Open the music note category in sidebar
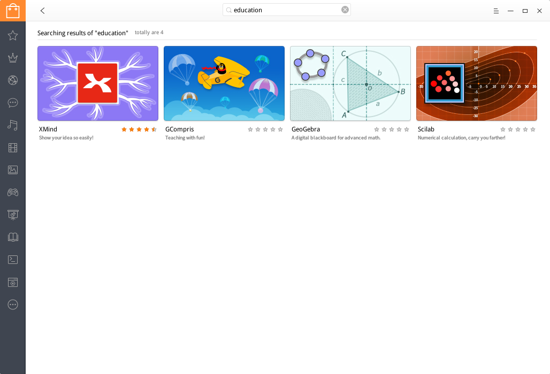The height and width of the screenshot is (374, 550). 13,125
